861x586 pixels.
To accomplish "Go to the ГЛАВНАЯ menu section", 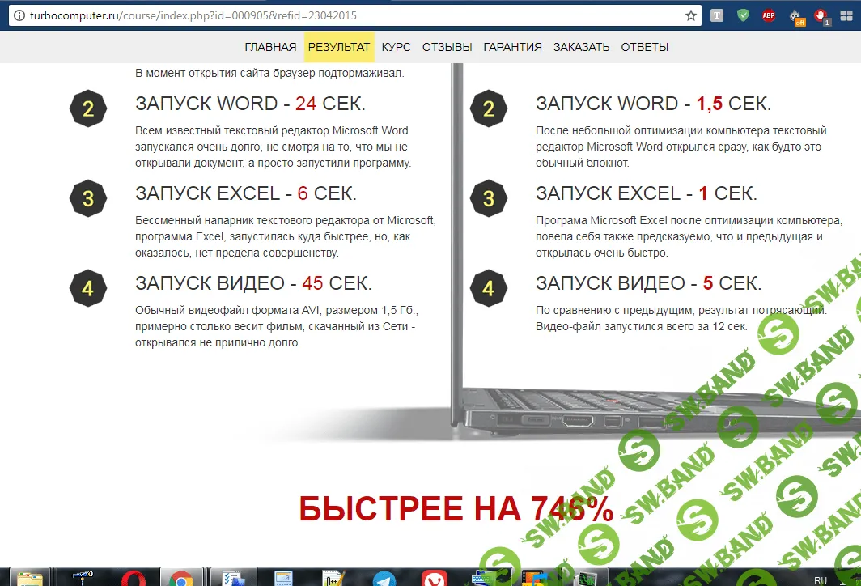I will (270, 47).
